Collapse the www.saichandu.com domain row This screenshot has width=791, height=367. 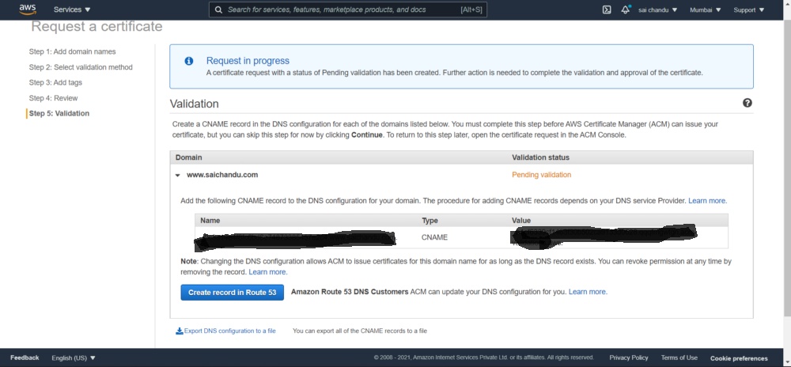tap(177, 176)
